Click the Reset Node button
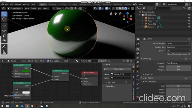The width and height of the screenshot is (192, 108). [117, 69]
